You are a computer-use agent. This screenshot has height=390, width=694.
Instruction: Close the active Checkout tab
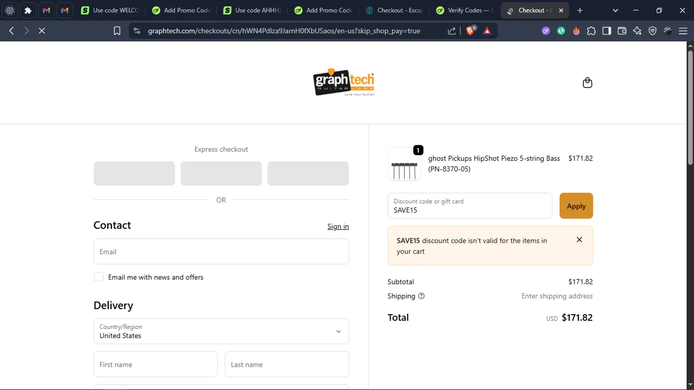coord(561,10)
